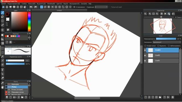Select the Brush tool in left toolbar
The height and width of the screenshot is (102, 182).
pyautogui.click(x=2, y=12)
